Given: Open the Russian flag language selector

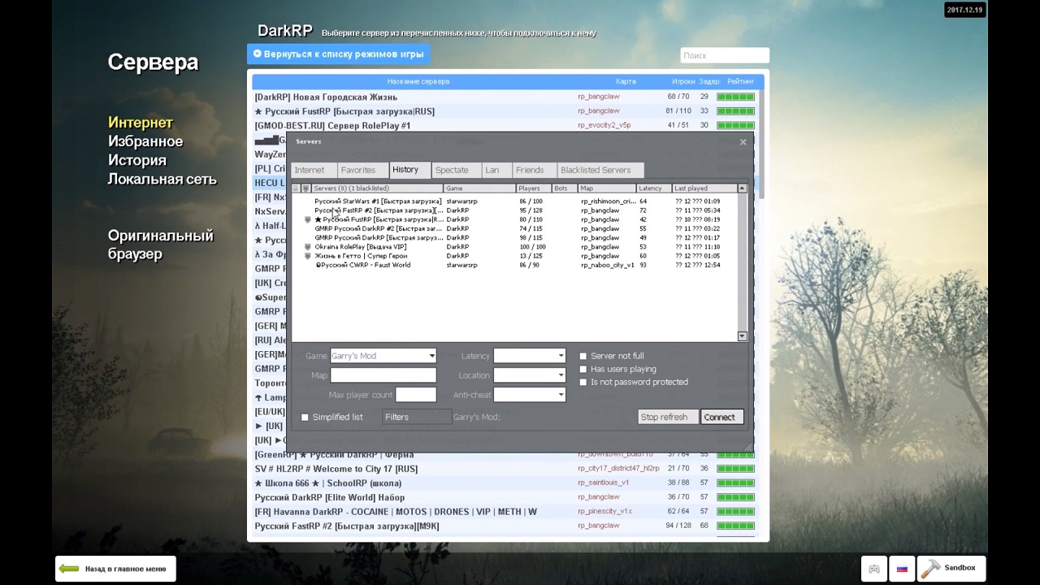Looking at the screenshot, I should [x=902, y=569].
